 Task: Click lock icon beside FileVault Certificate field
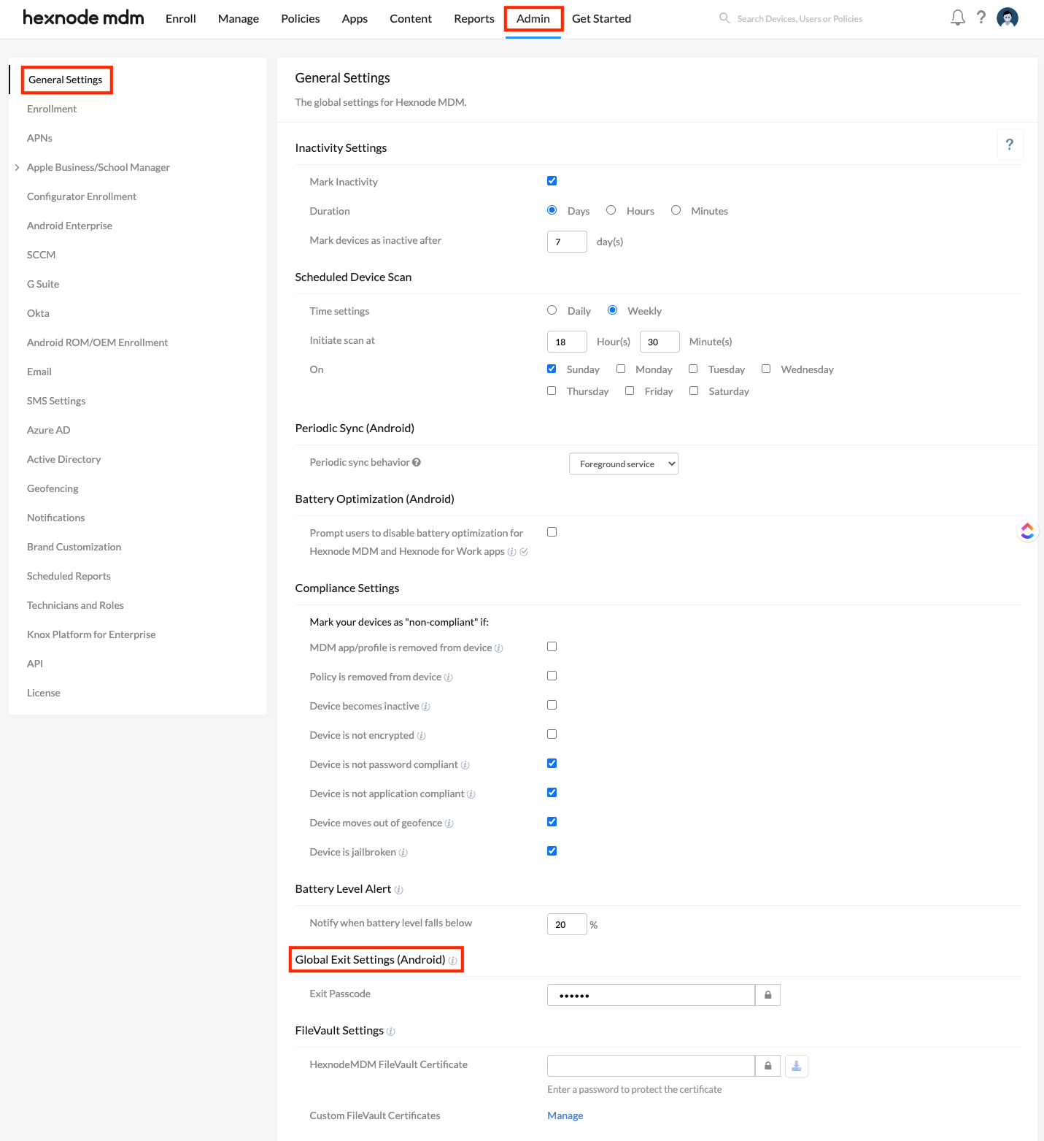(x=767, y=1066)
